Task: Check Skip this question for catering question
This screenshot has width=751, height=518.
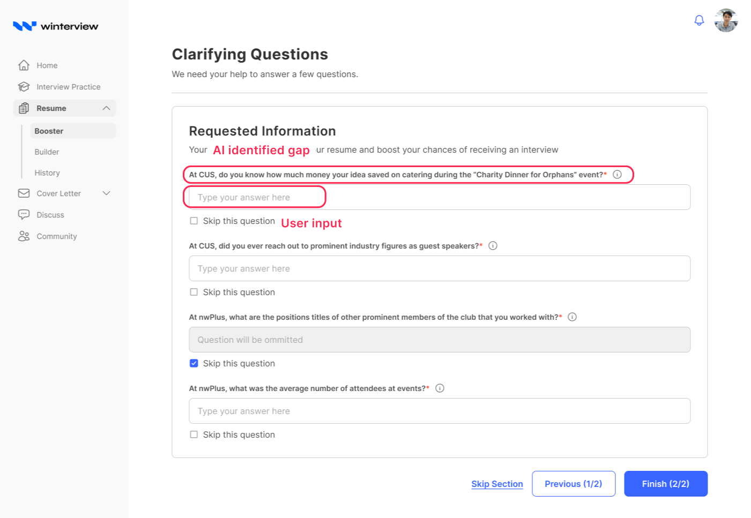Action: tap(194, 221)
